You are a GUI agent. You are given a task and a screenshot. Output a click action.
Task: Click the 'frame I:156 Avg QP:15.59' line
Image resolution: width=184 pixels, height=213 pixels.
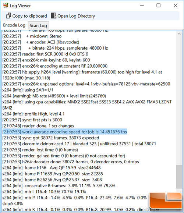point(52,168)
